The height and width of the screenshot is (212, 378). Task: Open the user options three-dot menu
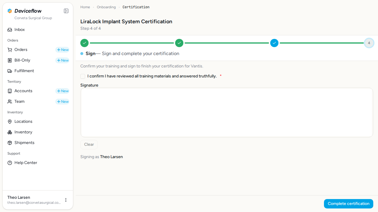point(66,200)
